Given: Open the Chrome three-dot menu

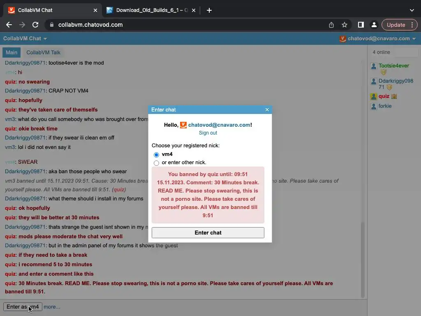Looking at the screenshot, I should pos(412,25).
